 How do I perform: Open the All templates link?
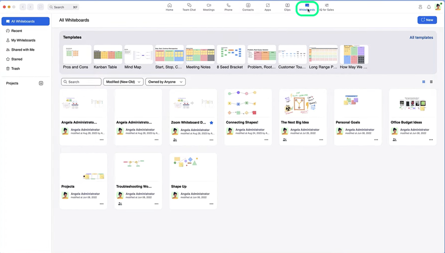click(x=421, y=37)
